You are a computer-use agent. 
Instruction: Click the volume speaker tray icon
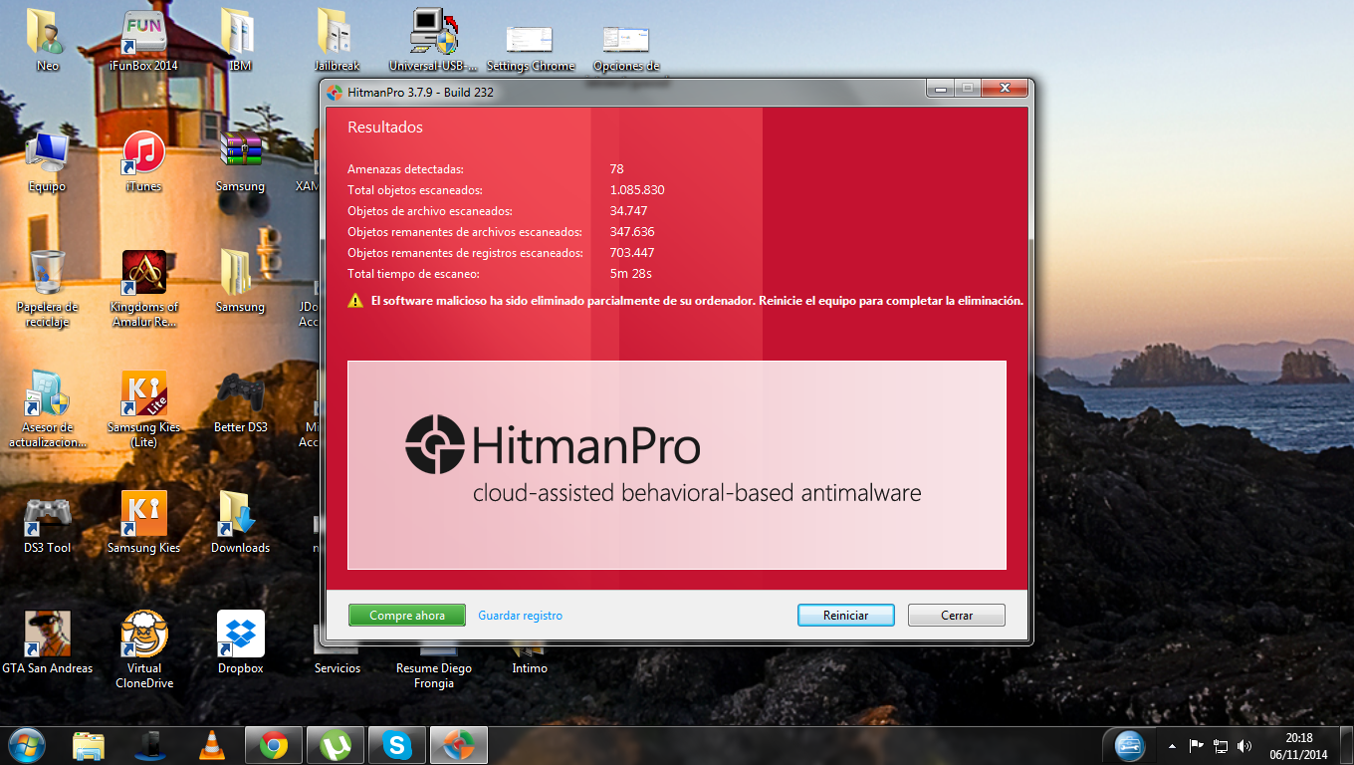(x=1244, y=745)
